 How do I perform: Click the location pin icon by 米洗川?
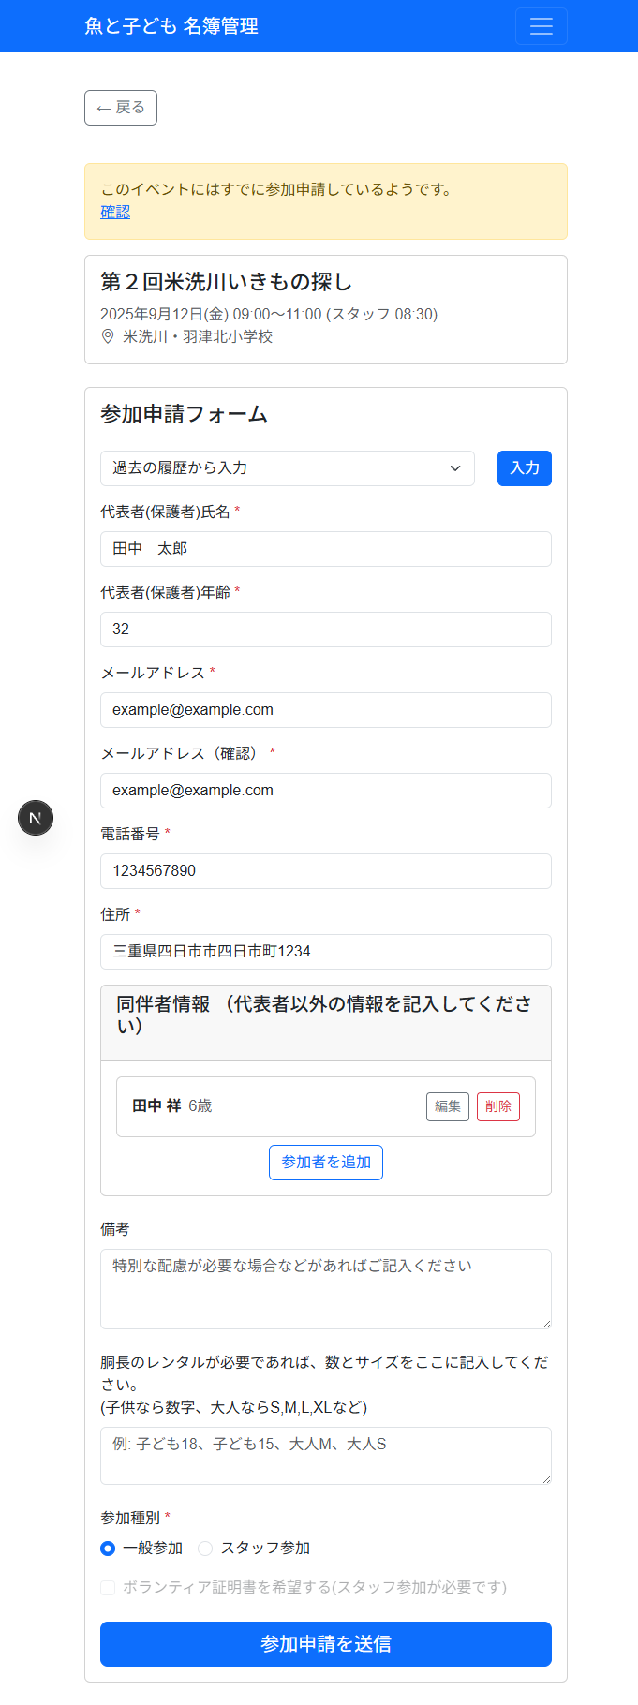[x=108, y=336]
